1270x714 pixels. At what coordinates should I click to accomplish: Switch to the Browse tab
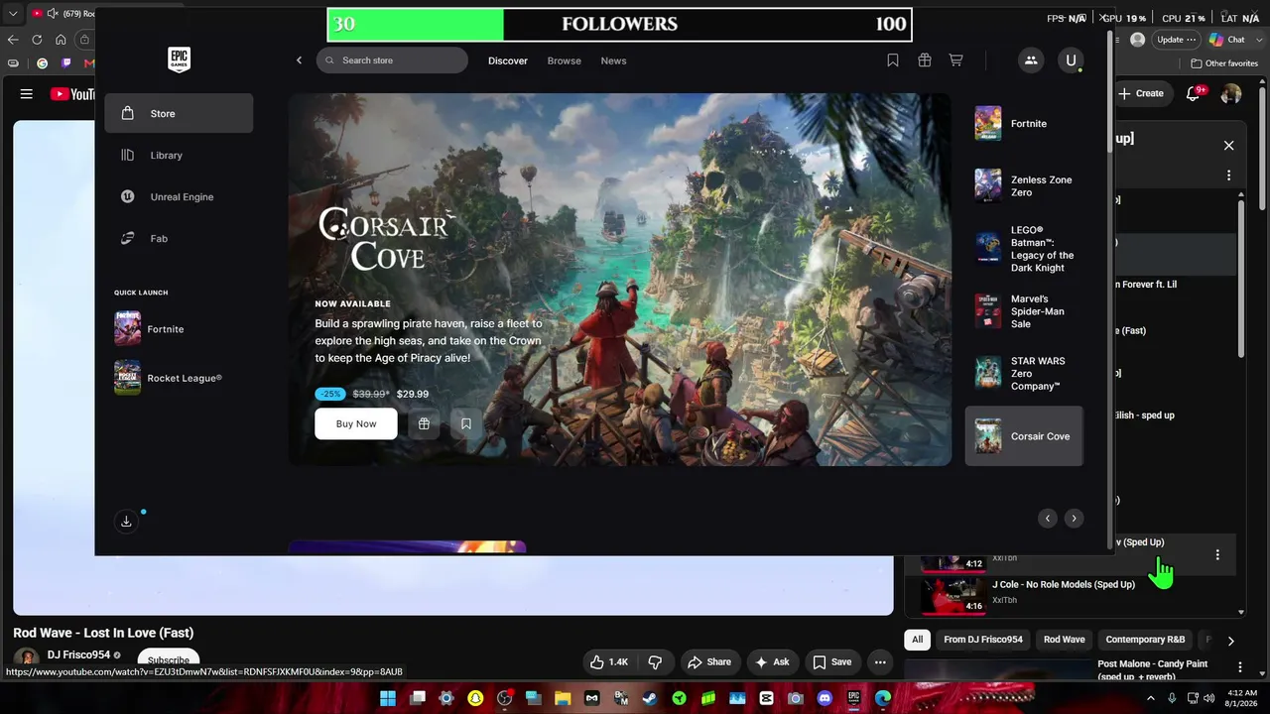pyautogui.click(x=565, y=60)
